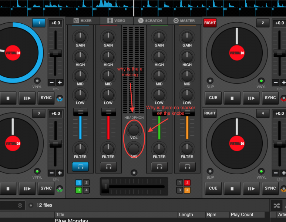Switch to the VIDEO tab
This screenshot has width=286, height=222.
tap(116, 21)
